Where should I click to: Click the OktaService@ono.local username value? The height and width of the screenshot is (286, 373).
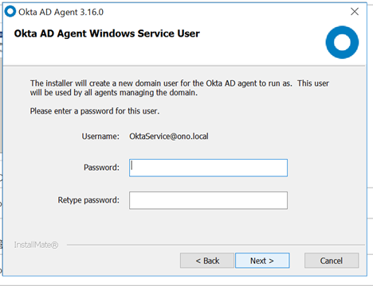169,137
